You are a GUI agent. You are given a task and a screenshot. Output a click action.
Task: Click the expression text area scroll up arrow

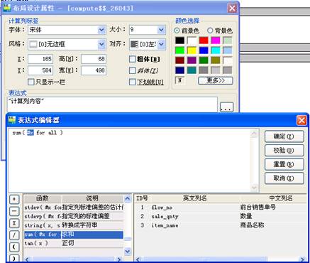click(x=254, y=134)
